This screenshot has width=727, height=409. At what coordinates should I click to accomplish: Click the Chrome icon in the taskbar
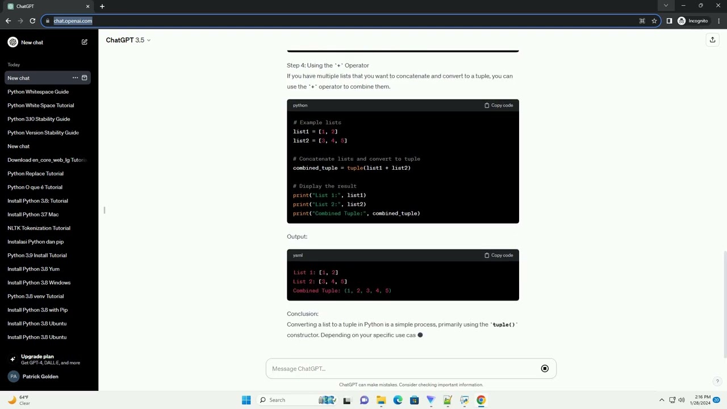pos(481,400)
